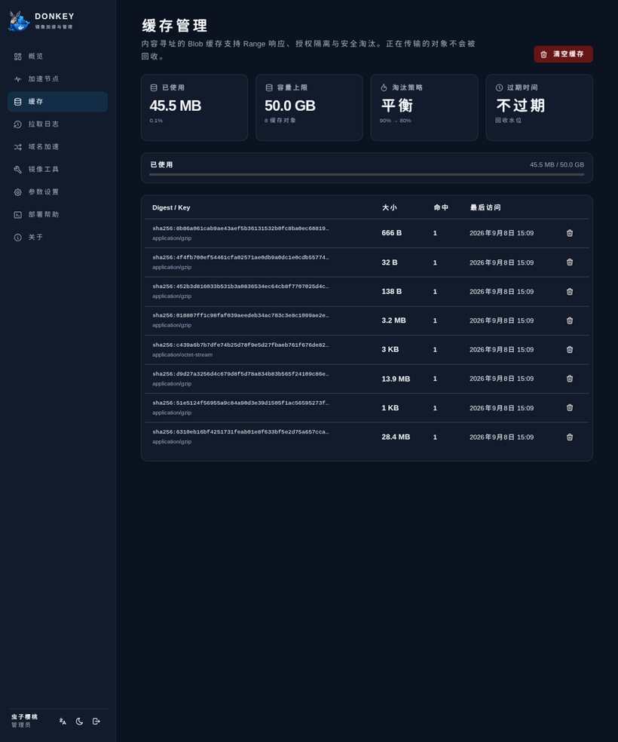
Task: Click the 不过期 expiry value
Action: (521, 105)
